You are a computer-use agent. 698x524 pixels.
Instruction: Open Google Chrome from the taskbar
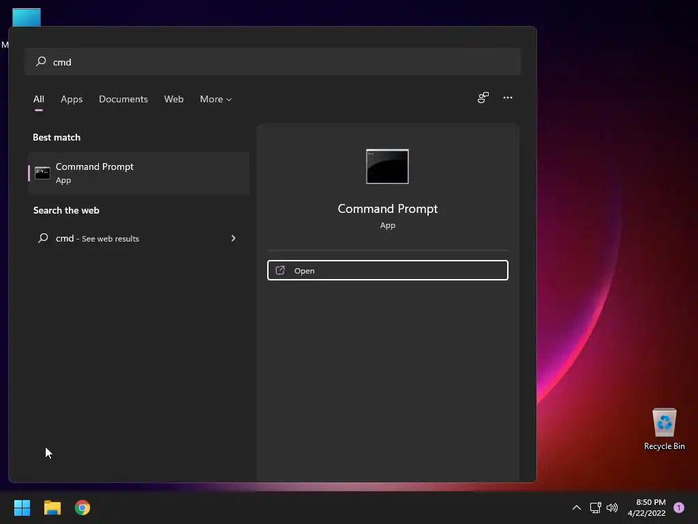(x=82, y=508)
